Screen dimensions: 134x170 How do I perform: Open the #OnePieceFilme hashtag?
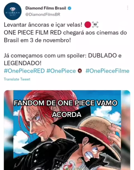coord(107,71)
